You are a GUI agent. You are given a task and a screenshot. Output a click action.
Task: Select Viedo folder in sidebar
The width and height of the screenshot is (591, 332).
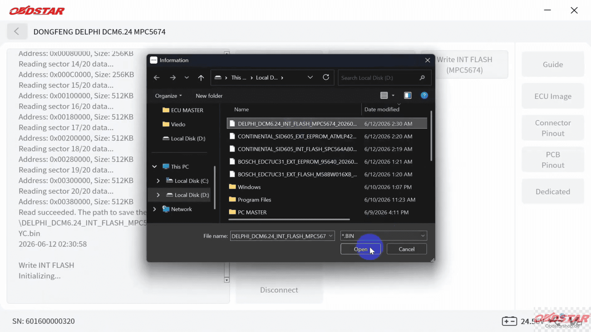coord(174,124)
